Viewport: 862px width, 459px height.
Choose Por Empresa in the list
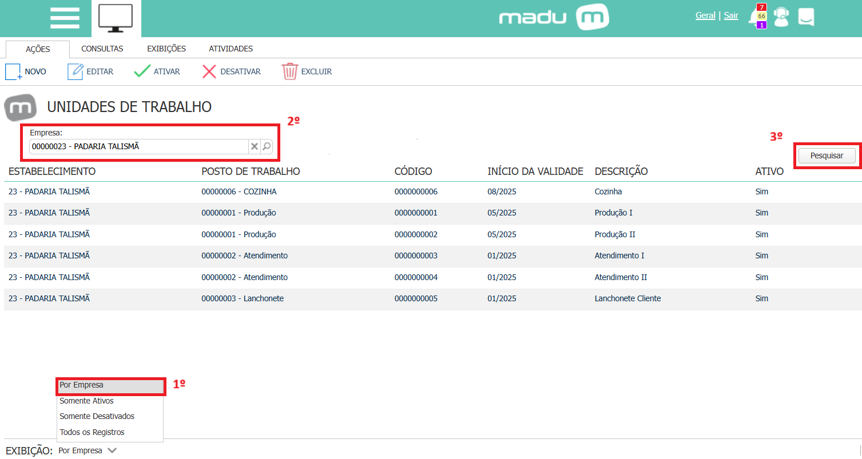click(111, 385)
